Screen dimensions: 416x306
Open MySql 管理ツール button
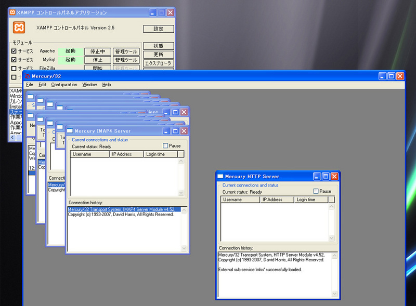click(x=126, y=60)
